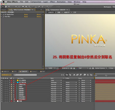The image size is (115, 110).
Task: Toggle eye icon for layer 5
Action: coord(2,89)
